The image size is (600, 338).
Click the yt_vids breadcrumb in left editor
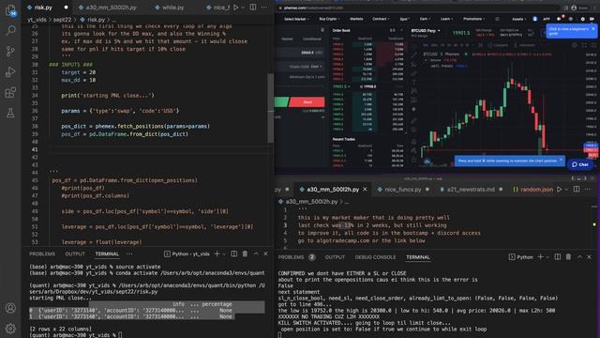tap(37, 19)
